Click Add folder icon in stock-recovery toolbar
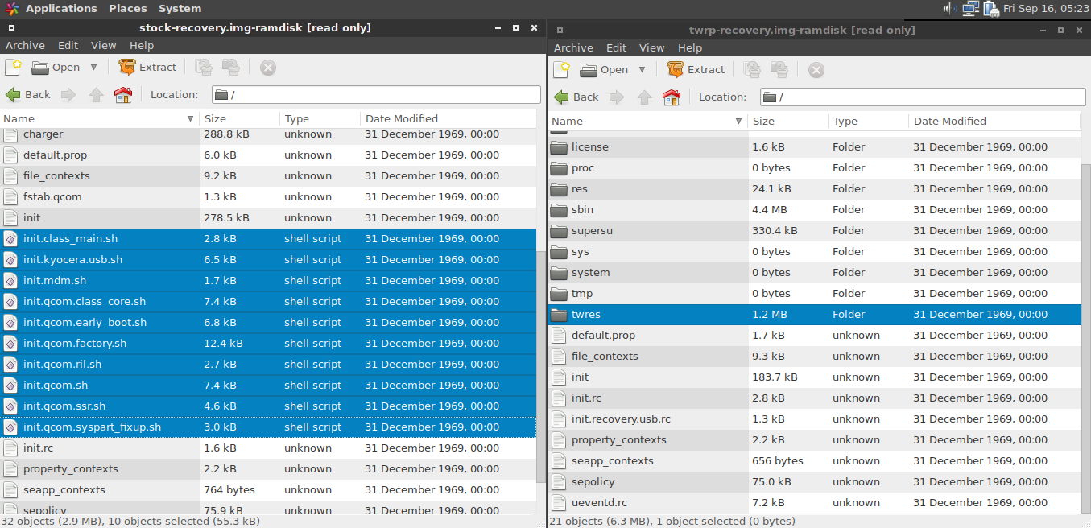The height and width of the screenshot is (528, 1091). (x=230, y=68)
